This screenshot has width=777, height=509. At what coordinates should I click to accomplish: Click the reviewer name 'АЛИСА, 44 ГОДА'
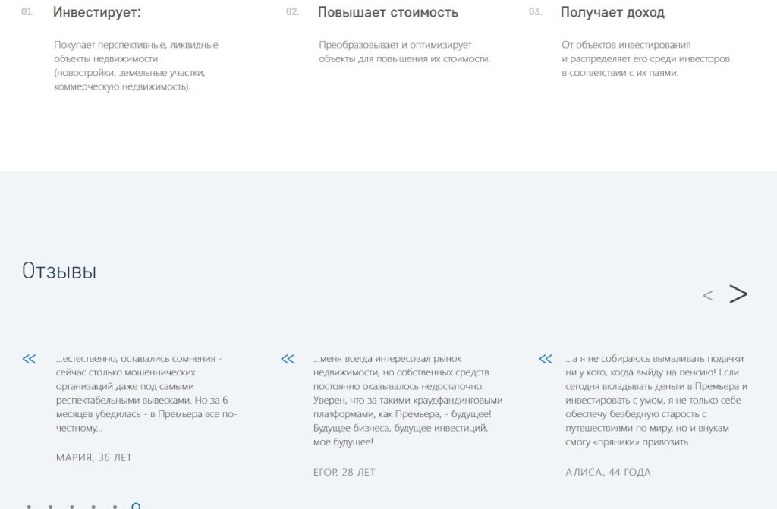(x=608, y=472)
